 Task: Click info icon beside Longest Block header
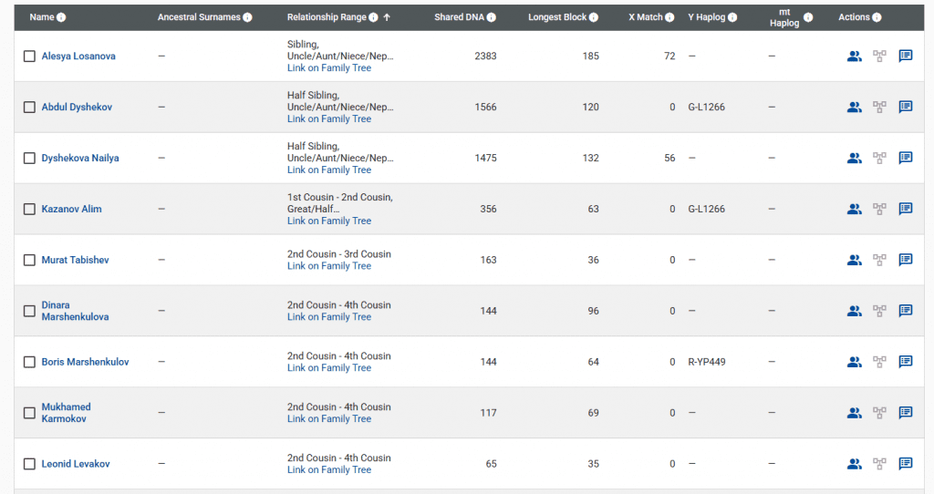click(x=594, y=17)
